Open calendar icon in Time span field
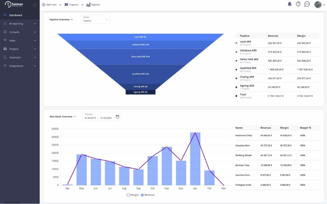 117,117
